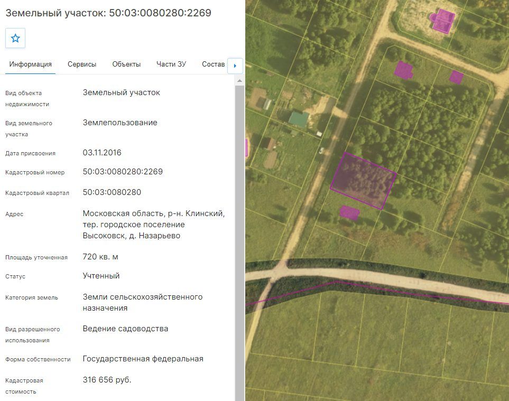Select the category 'Земли сельскохозяйственного назначения'

(x=143, y=302)
